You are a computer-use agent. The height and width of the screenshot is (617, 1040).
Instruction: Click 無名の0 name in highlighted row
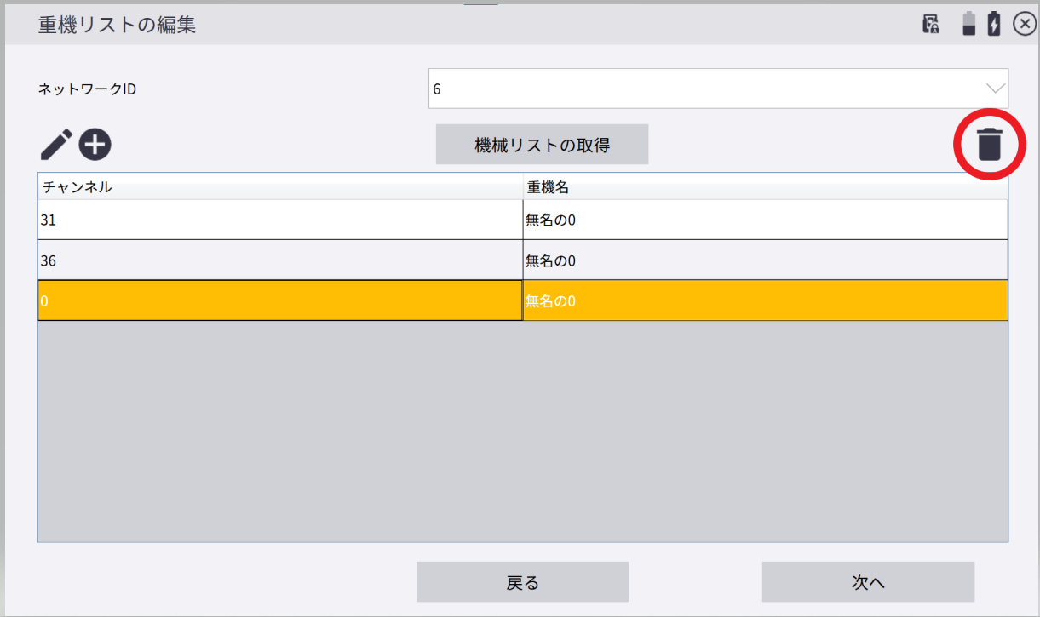click(765, 300)
